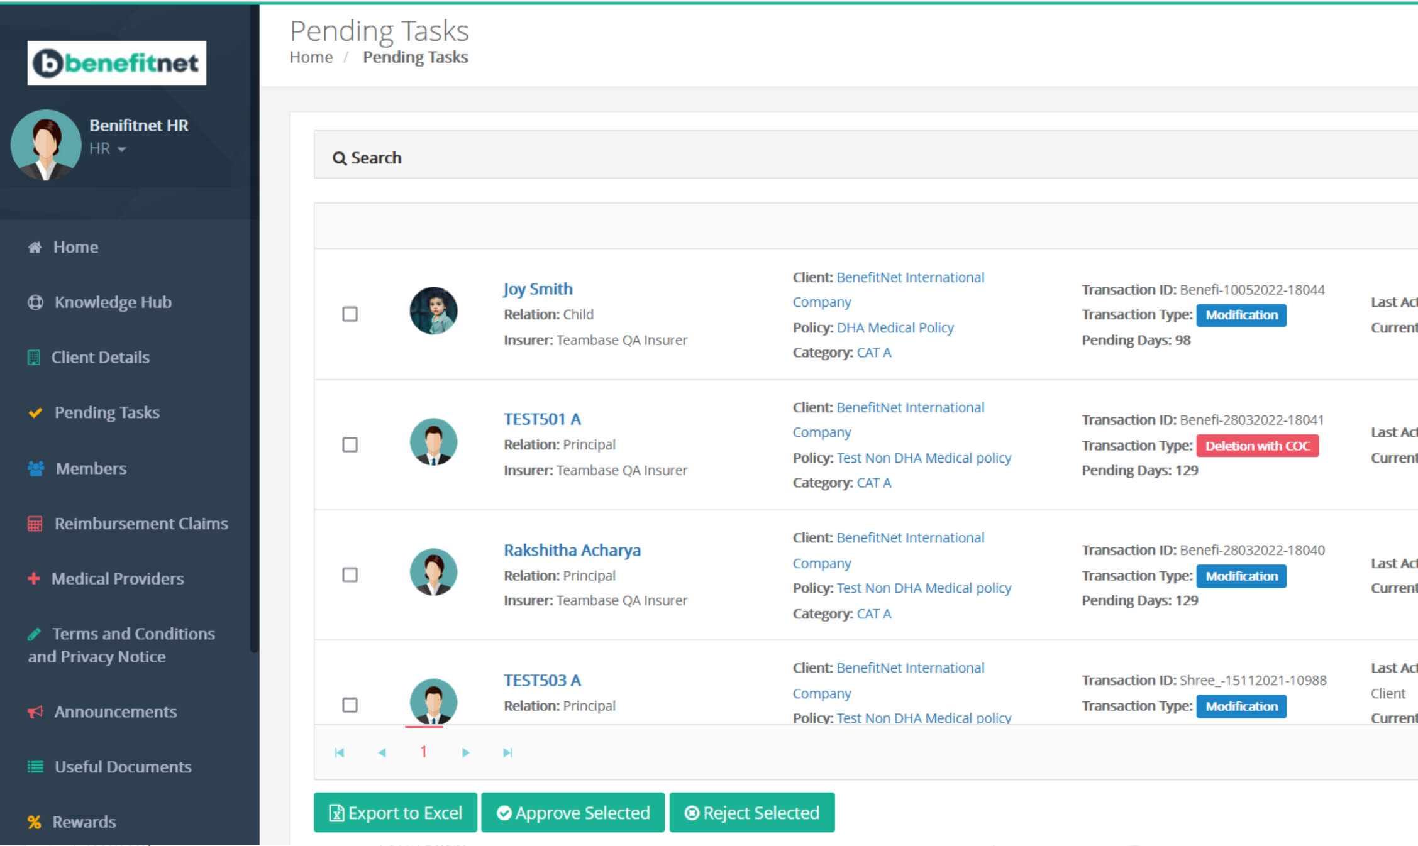
Task: Click the Announcements megaphone icon
Action: click(35, 711)
